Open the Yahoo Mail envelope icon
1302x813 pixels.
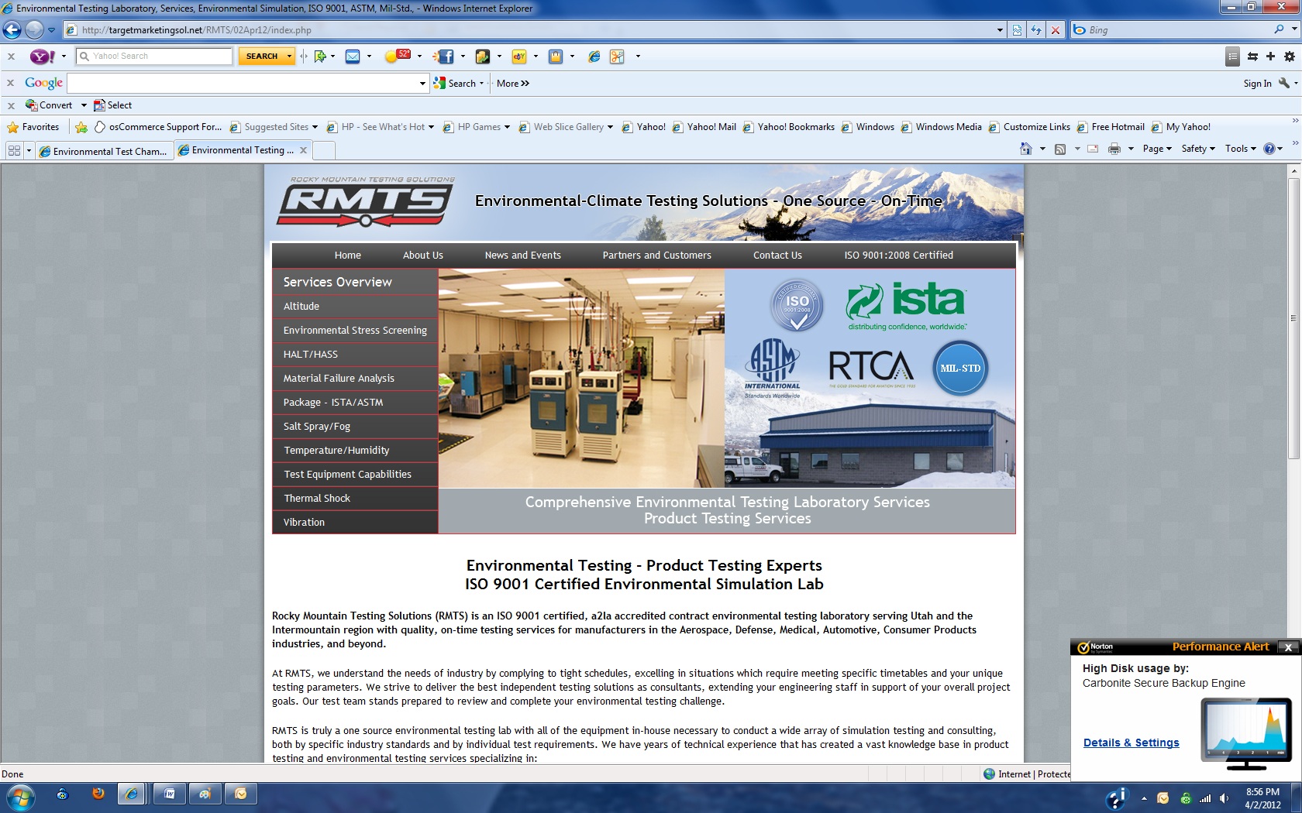point(353,57)
